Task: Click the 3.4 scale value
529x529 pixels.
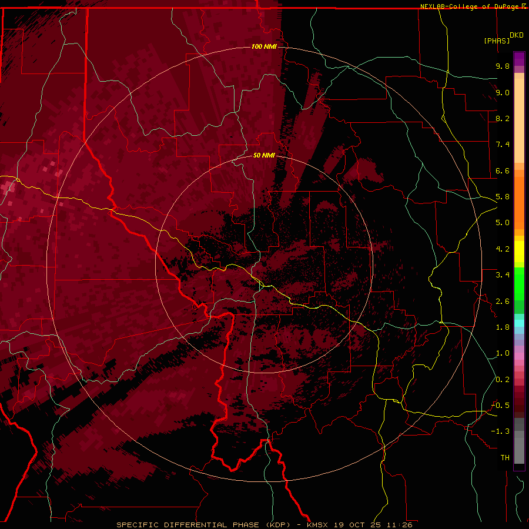Action: tap(503, 275)
